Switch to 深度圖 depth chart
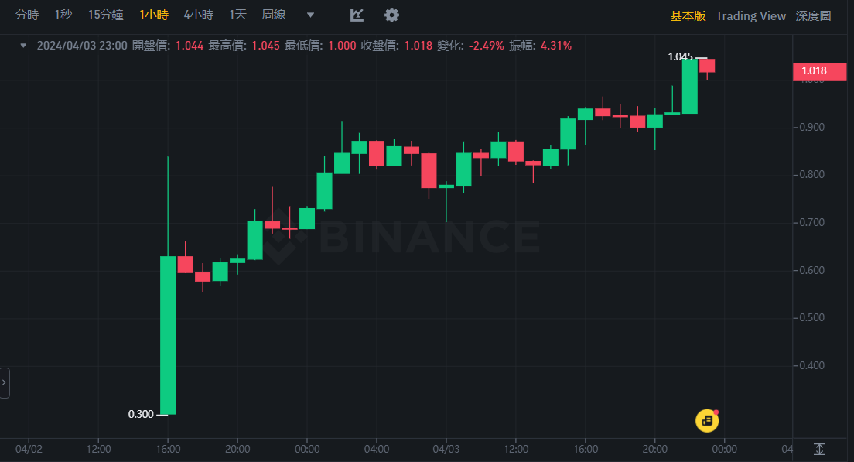The image size is (854, 462). tap(813, 16)
